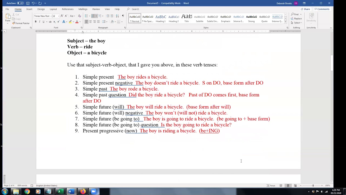Viewport: 346px width, 195px height.
Task: Toggle Underline formatting
Action: pos(43,22)
